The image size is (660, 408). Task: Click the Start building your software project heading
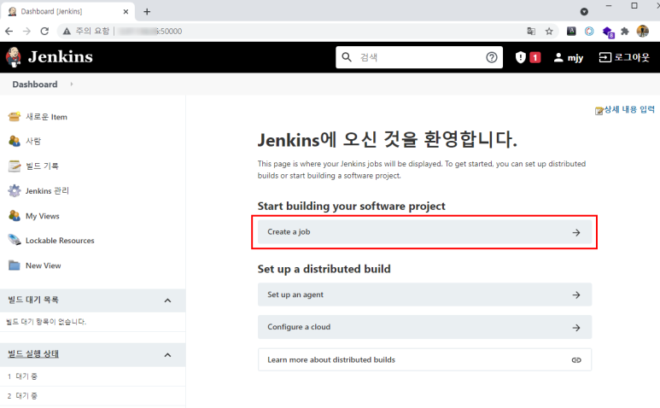(x=352, y=206)
